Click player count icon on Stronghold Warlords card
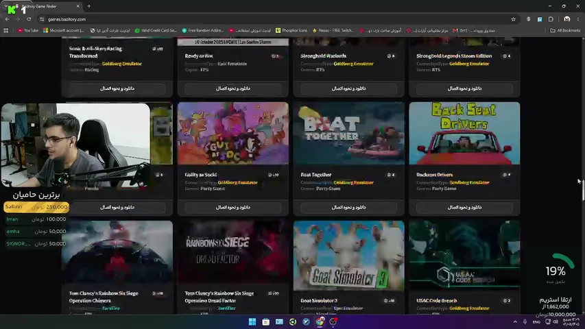The width and height of the screenshot is (585, 329). 389,56
